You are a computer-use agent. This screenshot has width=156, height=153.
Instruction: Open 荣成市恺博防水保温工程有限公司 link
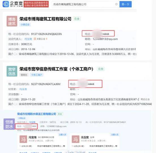[37, 114]
